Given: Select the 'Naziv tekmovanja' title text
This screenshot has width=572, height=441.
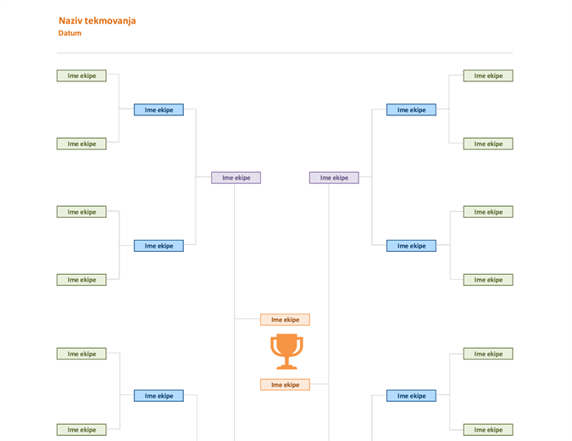Looking at the screenshot, I should point(97,21).
